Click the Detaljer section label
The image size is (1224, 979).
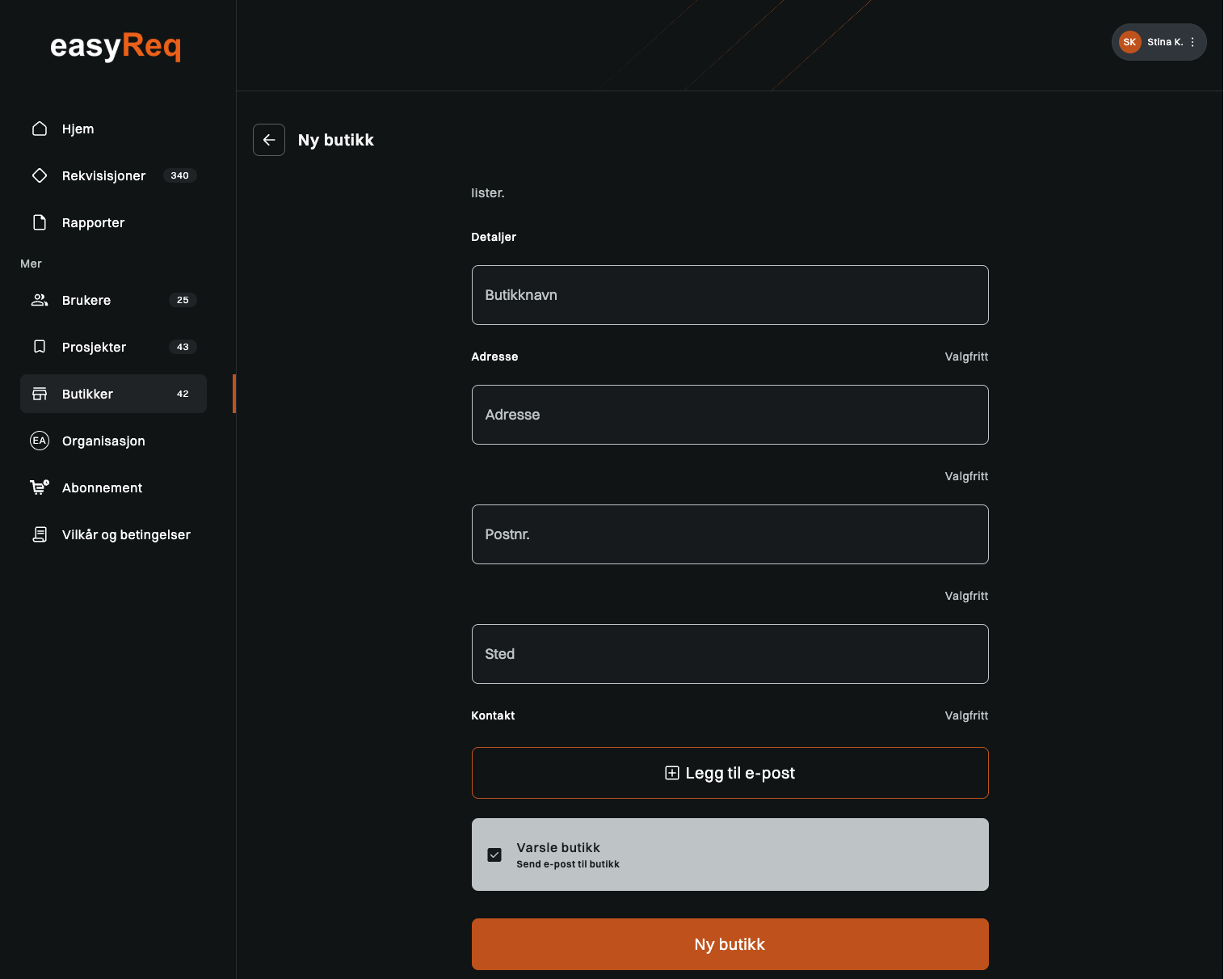click(494, 237)
